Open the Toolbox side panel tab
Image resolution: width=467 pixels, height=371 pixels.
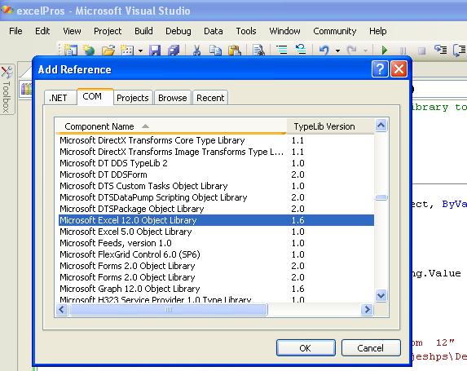pos(7,90)
